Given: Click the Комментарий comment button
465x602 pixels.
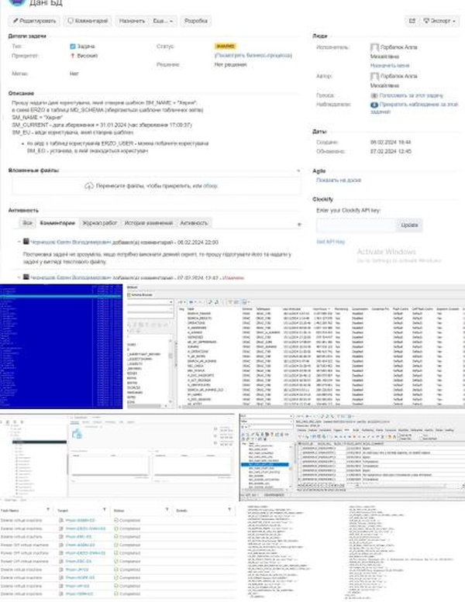Looking at the screenshot, I should pyautogui.click(x=88, y=21).
